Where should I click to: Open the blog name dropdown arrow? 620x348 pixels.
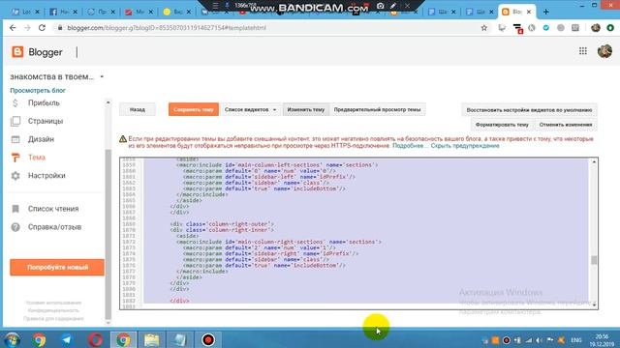102,76
